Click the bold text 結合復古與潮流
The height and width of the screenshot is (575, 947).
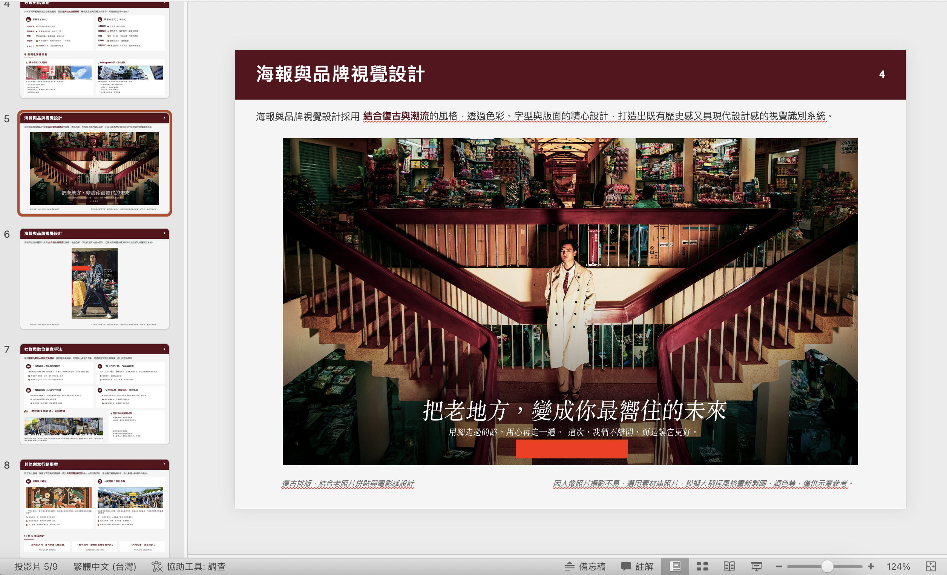pyautogui.click(x=395, y=116)
